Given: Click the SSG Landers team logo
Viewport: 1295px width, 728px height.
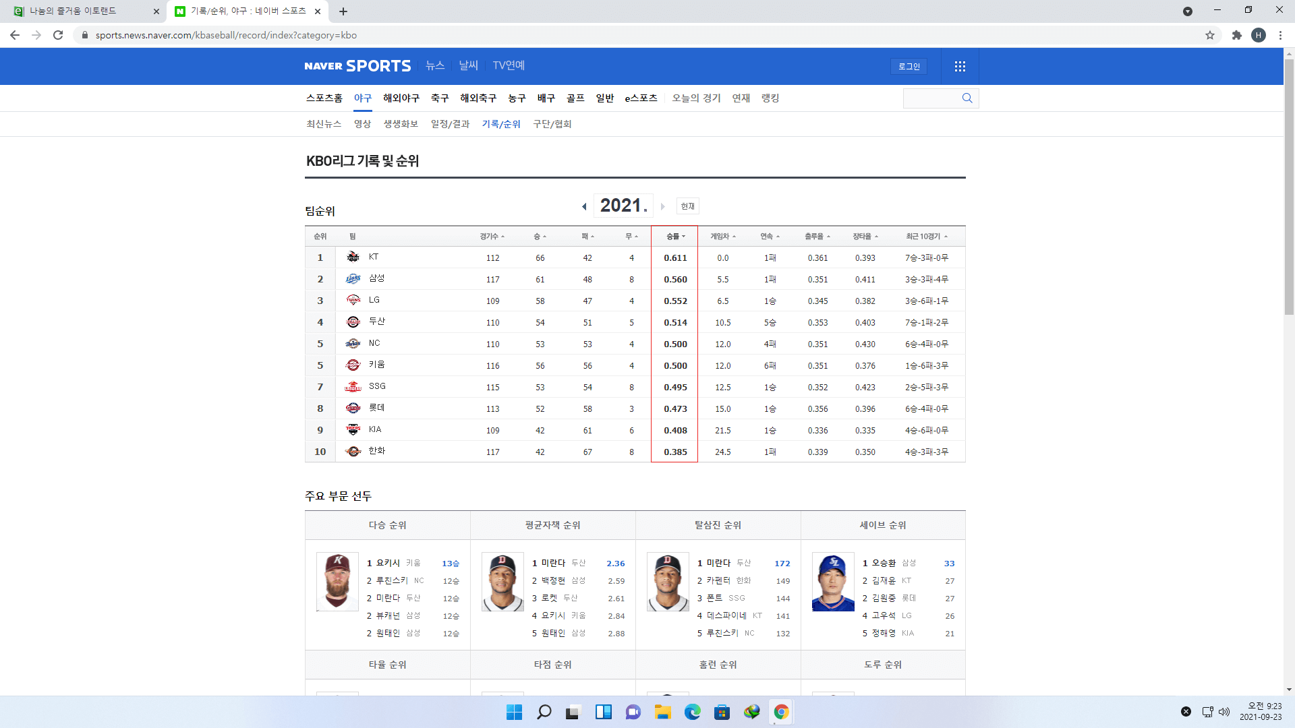Looking at the screenshot, I should point(353,386).
